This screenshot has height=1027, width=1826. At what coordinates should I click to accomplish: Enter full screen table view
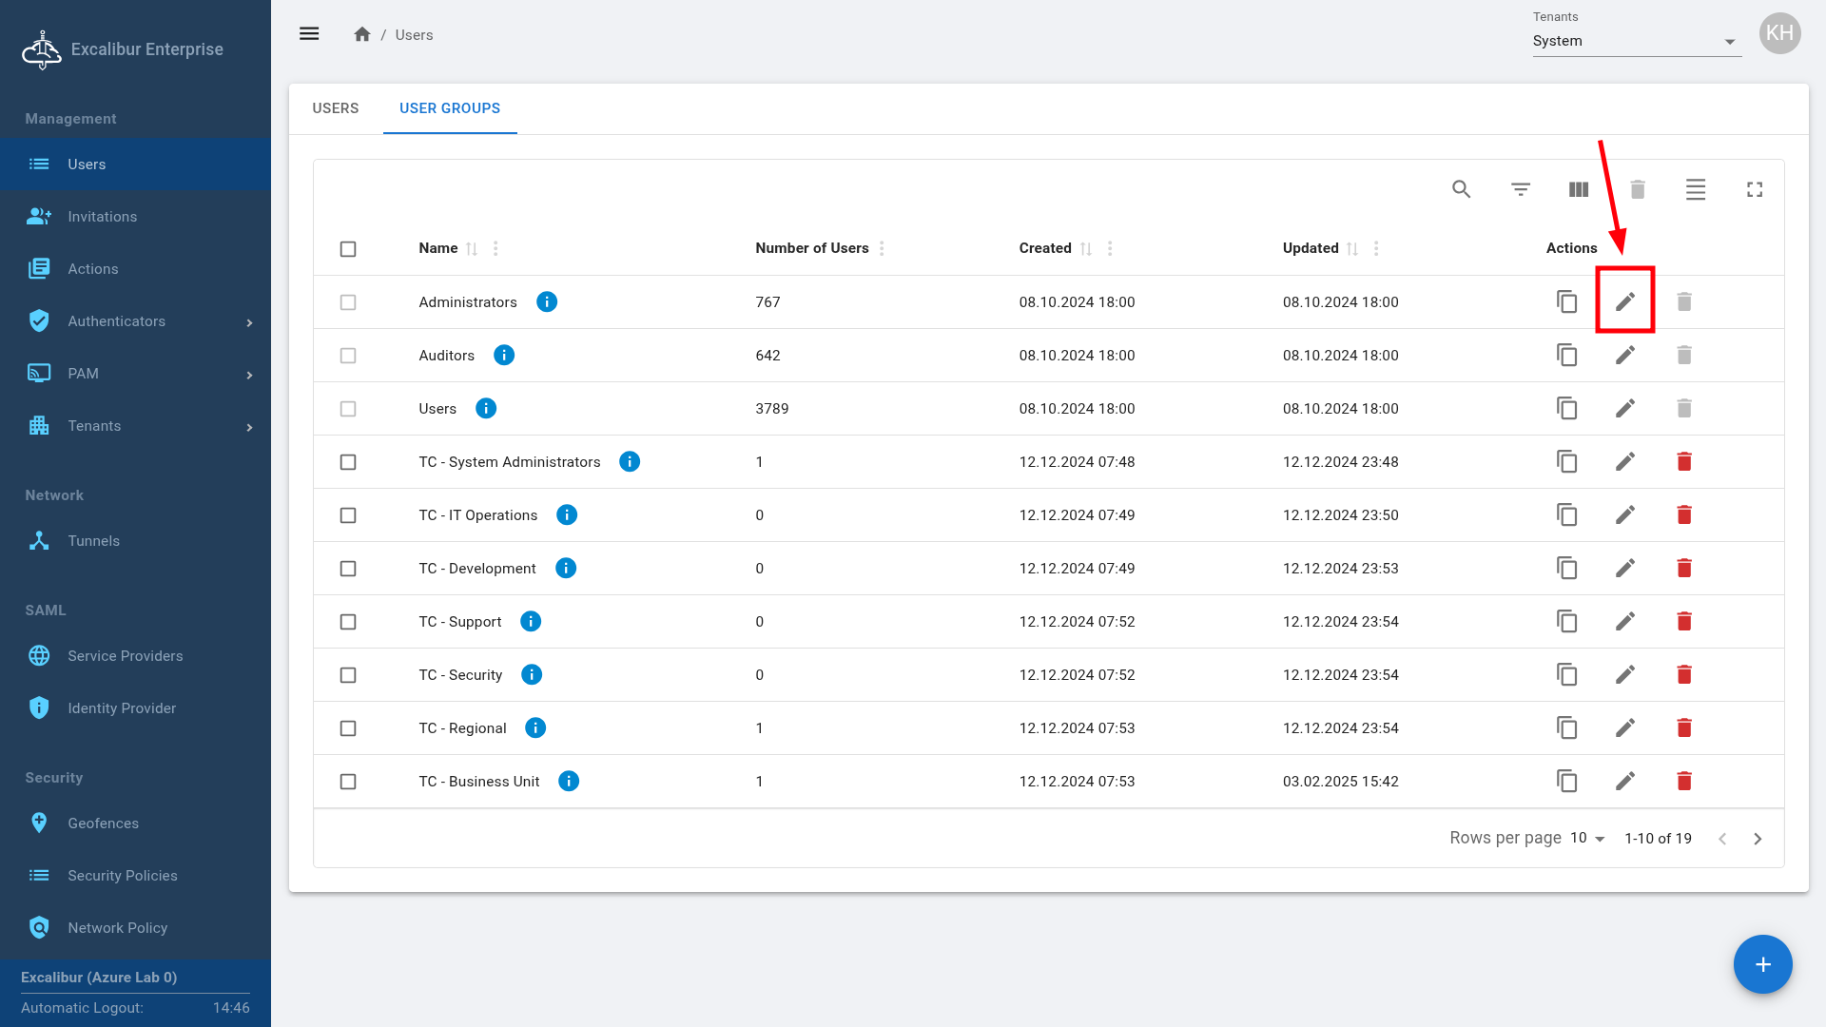1754,189
